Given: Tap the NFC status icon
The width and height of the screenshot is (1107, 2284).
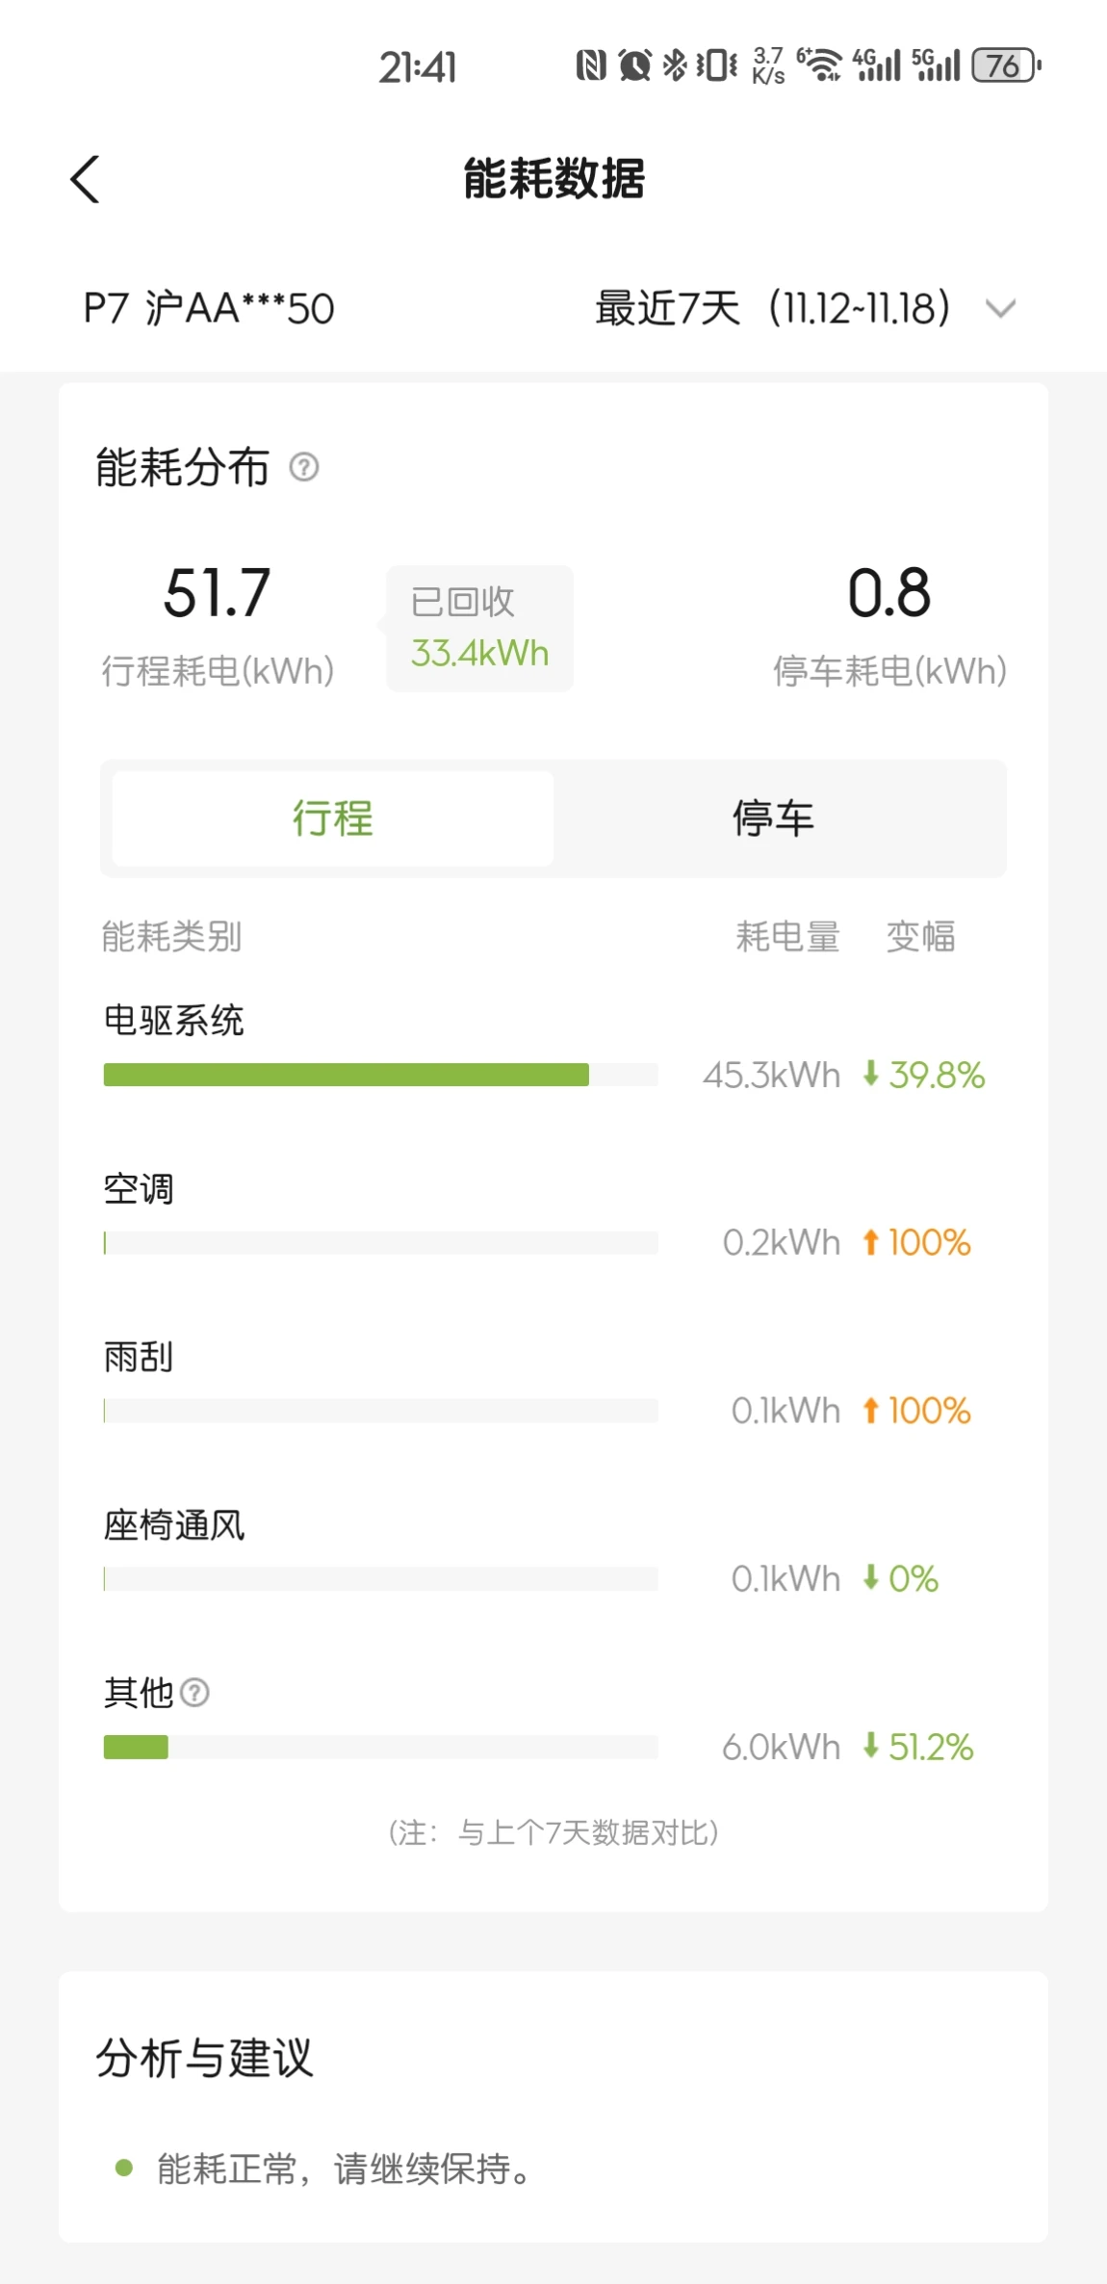Looking at the screenshot, I should (x=591, y=65).
